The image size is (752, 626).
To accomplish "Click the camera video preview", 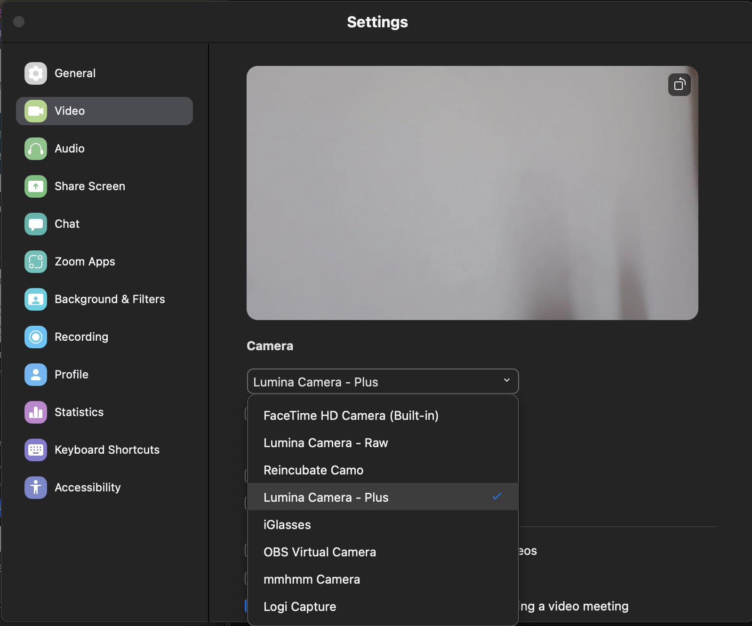I will click(x=472, y=193).
